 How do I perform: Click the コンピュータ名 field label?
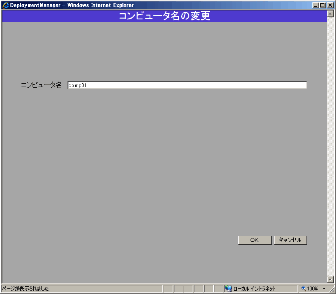click(41, 85)
